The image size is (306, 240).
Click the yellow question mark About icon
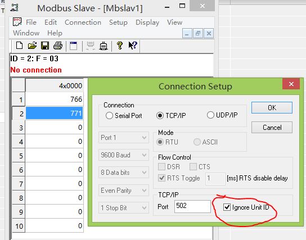coord(120,46)
